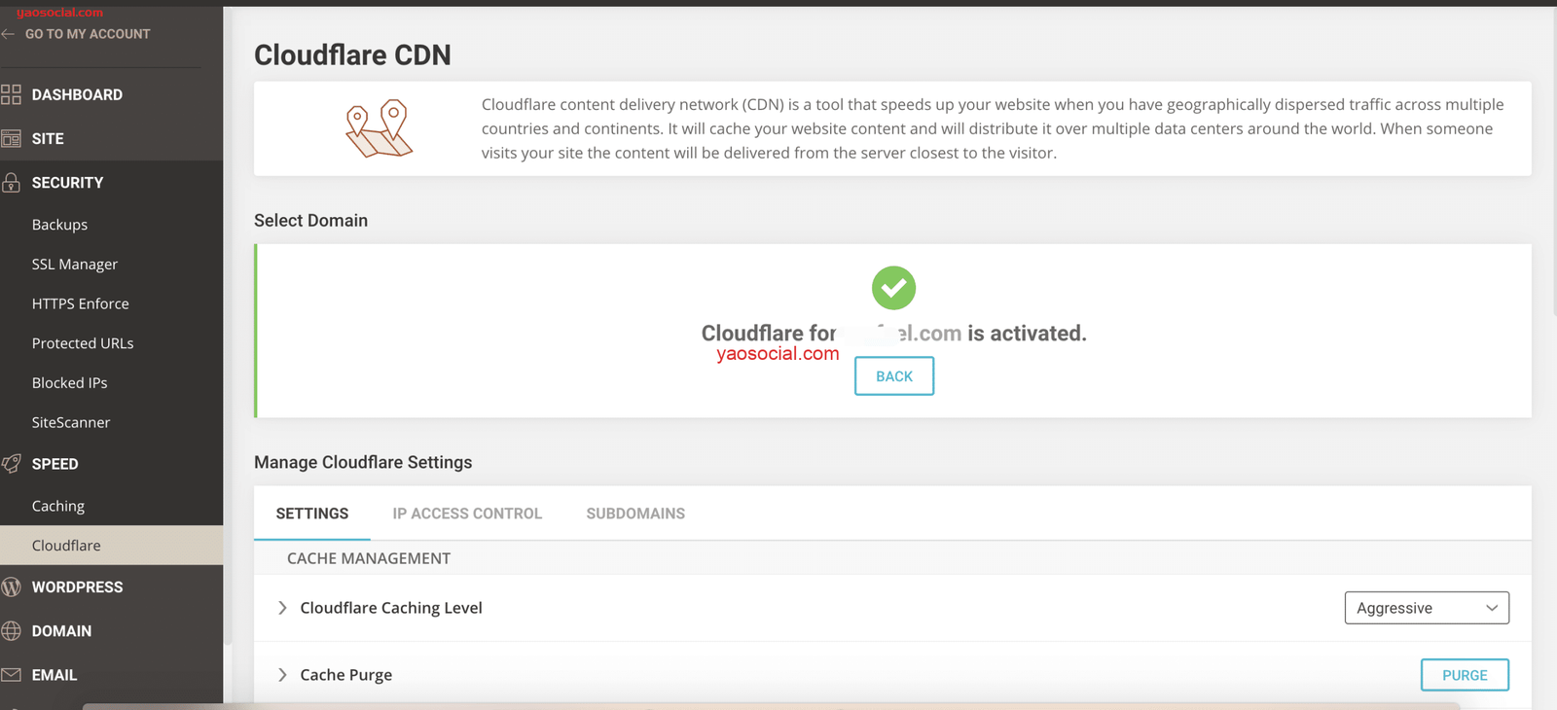Click the Domain globe icon

pyautogui.click(x=12, y=631)
